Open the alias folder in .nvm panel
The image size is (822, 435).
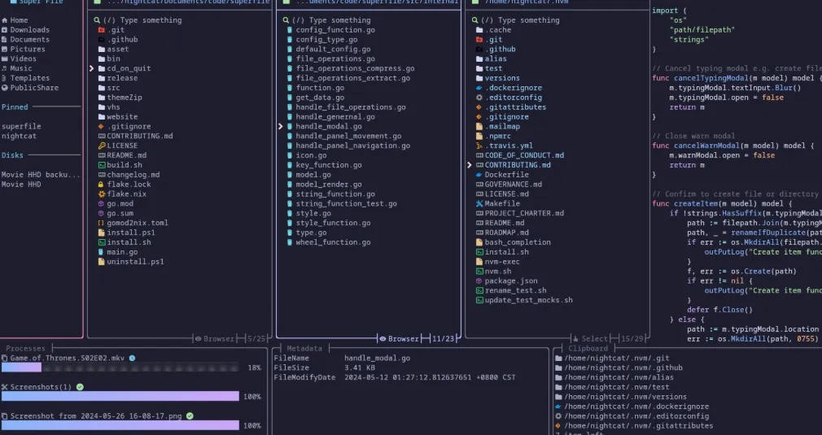[496, 59]
